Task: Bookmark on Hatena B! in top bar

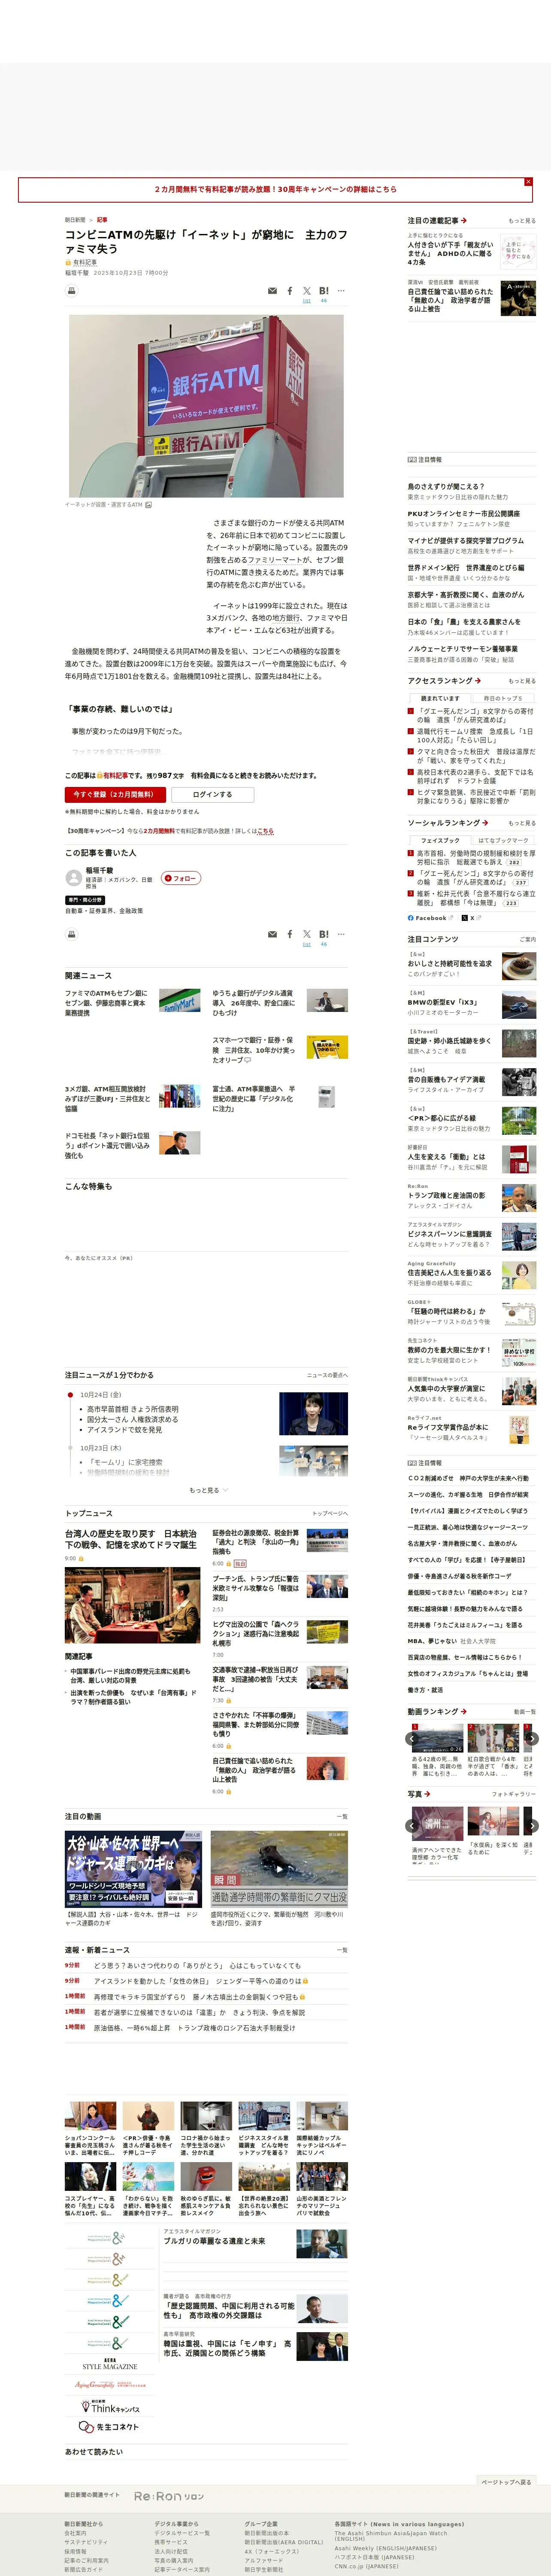Action: (324, 291)
